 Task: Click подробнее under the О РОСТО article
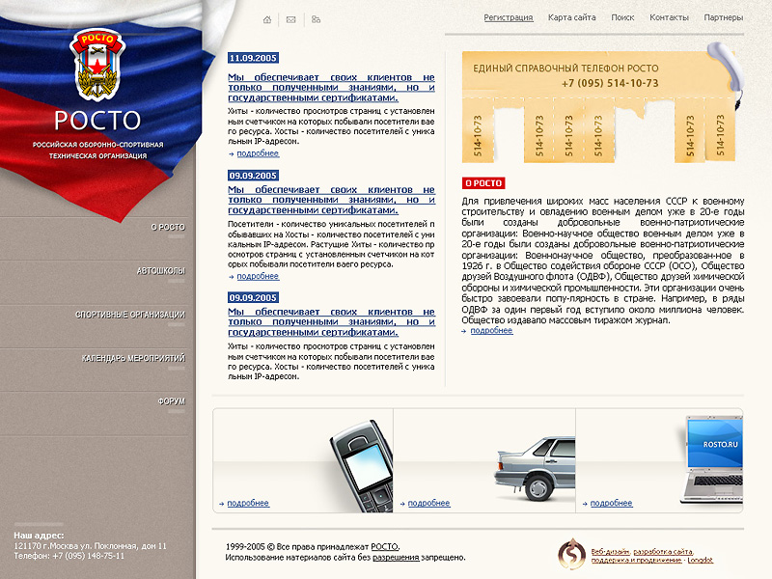tap(491, 331)
